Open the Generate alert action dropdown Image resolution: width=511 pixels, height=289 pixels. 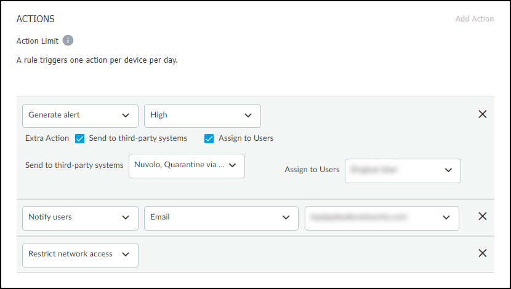[79, 115]
